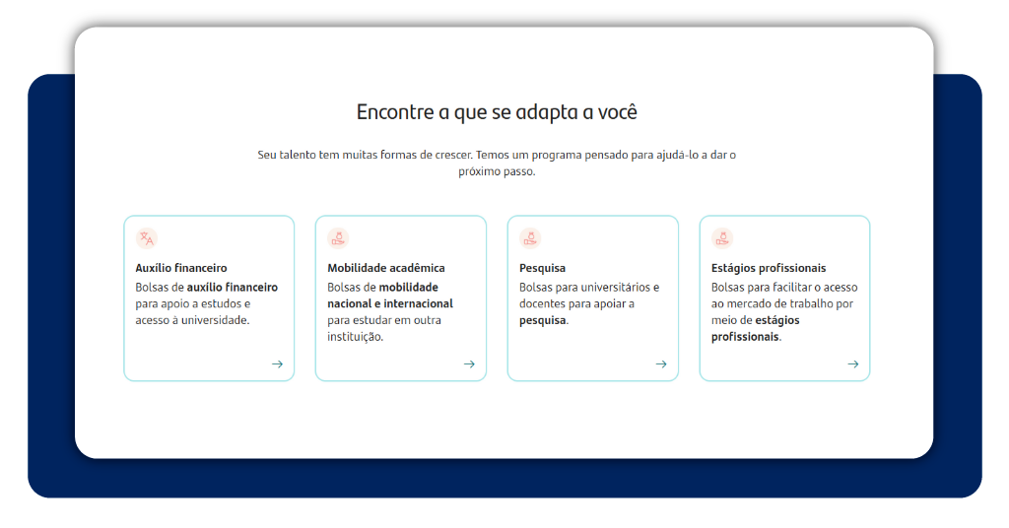Open Pesquisa via its arrow icon
1009x528 pixels.
pyautogui.click(x=661, y=364)
